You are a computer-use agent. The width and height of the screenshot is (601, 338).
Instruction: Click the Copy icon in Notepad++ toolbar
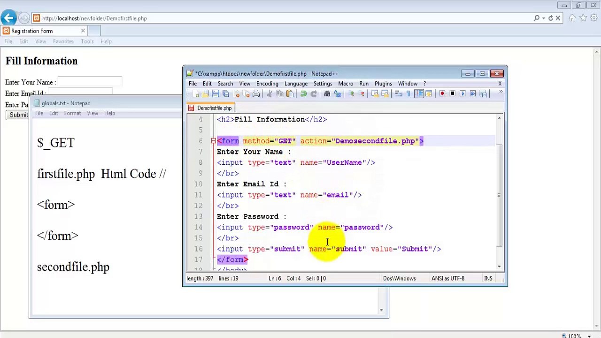pos(280,94)
